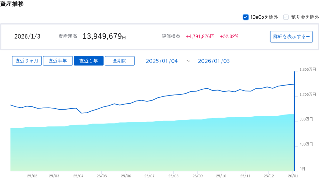This screenshot has height=178, width=319.
Task: Click the +4,791,876円 valuation gain figure
Action: (200, 36)
